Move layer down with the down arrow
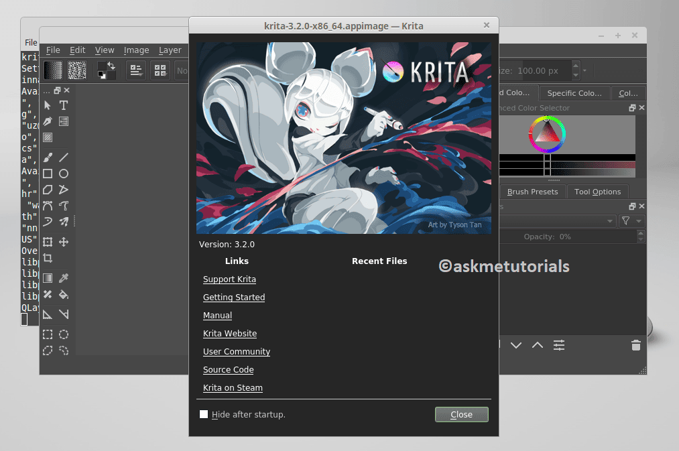Image resolution: width=679 pixels, height=451 pixels. pyautogui.click(x=515, y=345)
